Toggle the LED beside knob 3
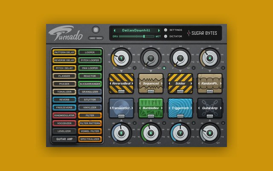Screen dimensions: 273x171 (x=193, y=68)
